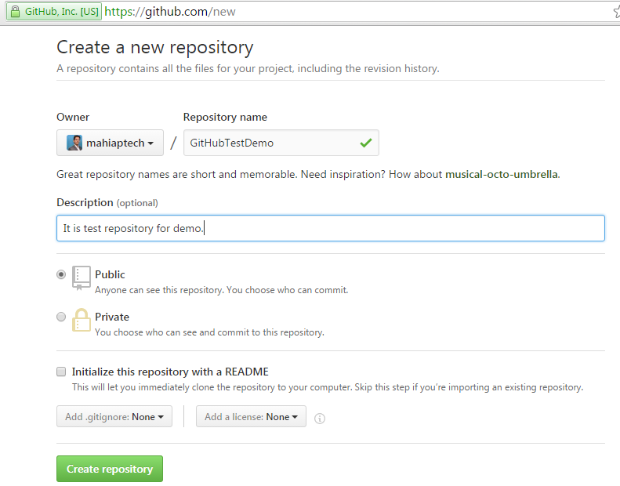Screen dimensions: 620x486
Task: Click the Repository name label
Action: pyautogui.click(x=225, y=117)
